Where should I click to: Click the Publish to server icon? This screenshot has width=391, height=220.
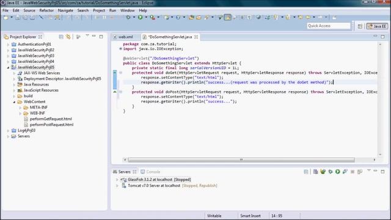360,172
